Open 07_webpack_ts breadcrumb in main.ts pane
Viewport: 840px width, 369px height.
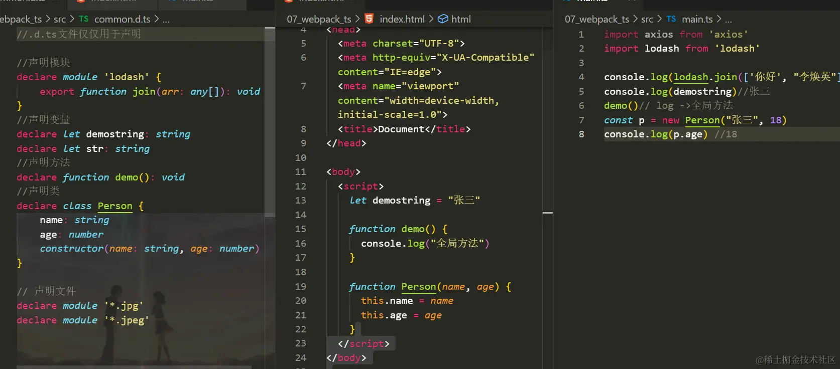point(596,19)
